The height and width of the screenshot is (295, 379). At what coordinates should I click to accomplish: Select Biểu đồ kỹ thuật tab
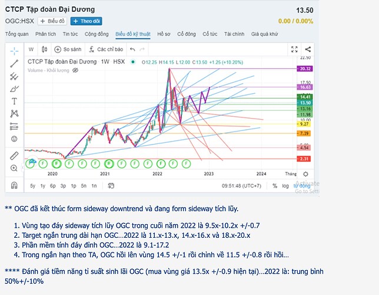click(x=133, y=34)
